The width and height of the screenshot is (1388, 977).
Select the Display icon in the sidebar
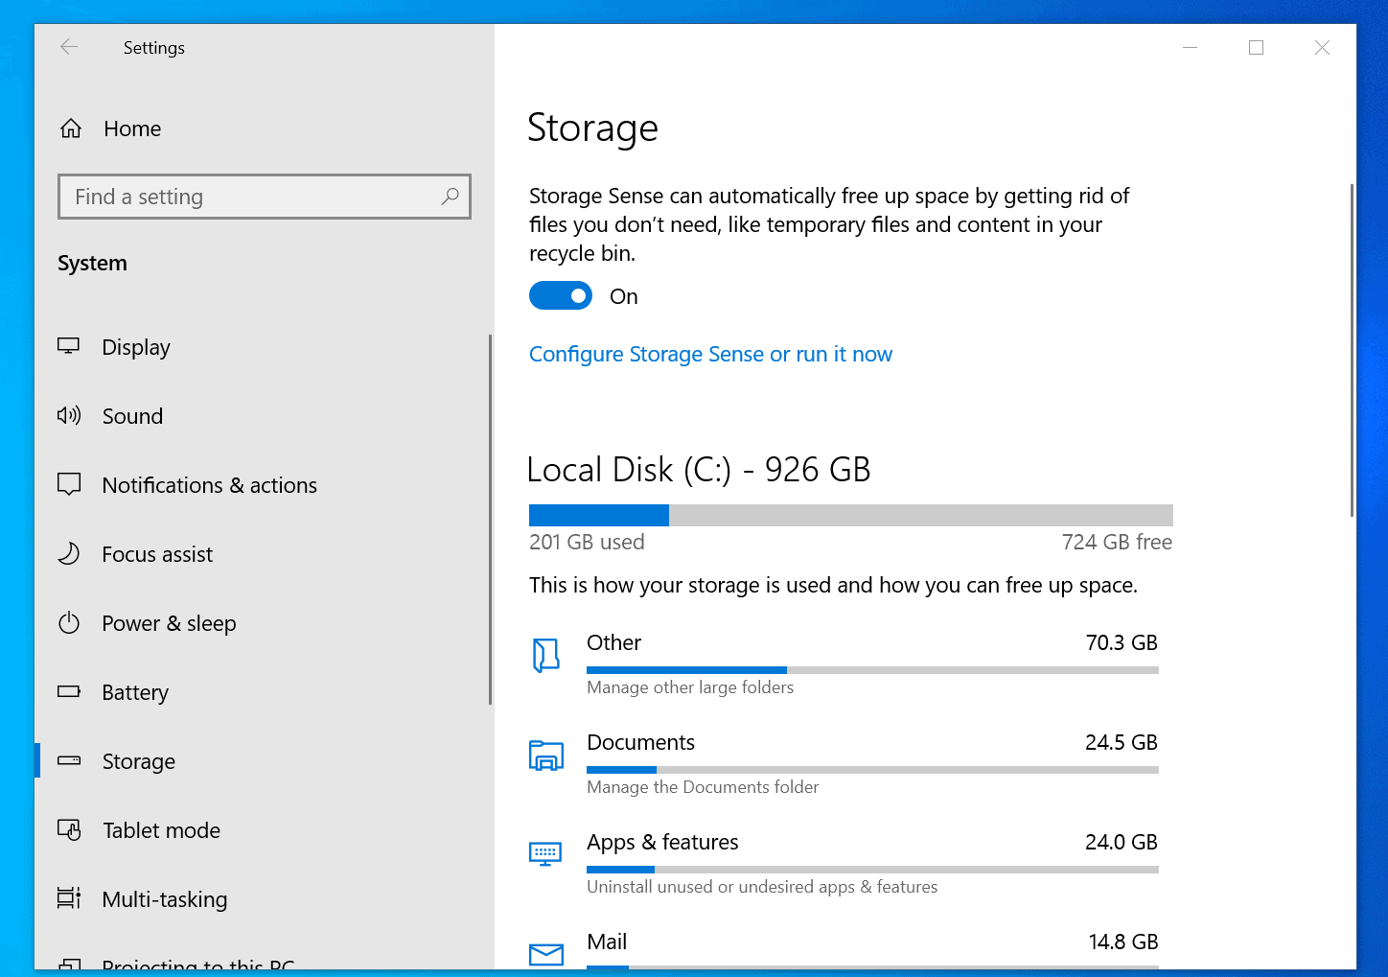click(68, 346)
